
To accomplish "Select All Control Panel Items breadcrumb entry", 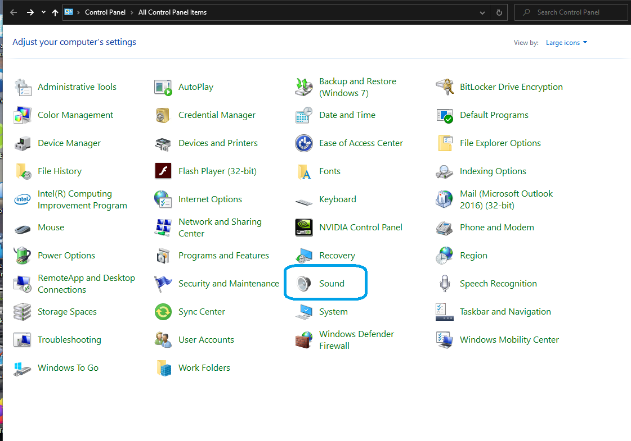I will 172,12.
